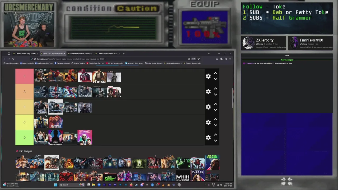Open settings gear for D tier row
The image size is (338, 190).
(208, 138)
